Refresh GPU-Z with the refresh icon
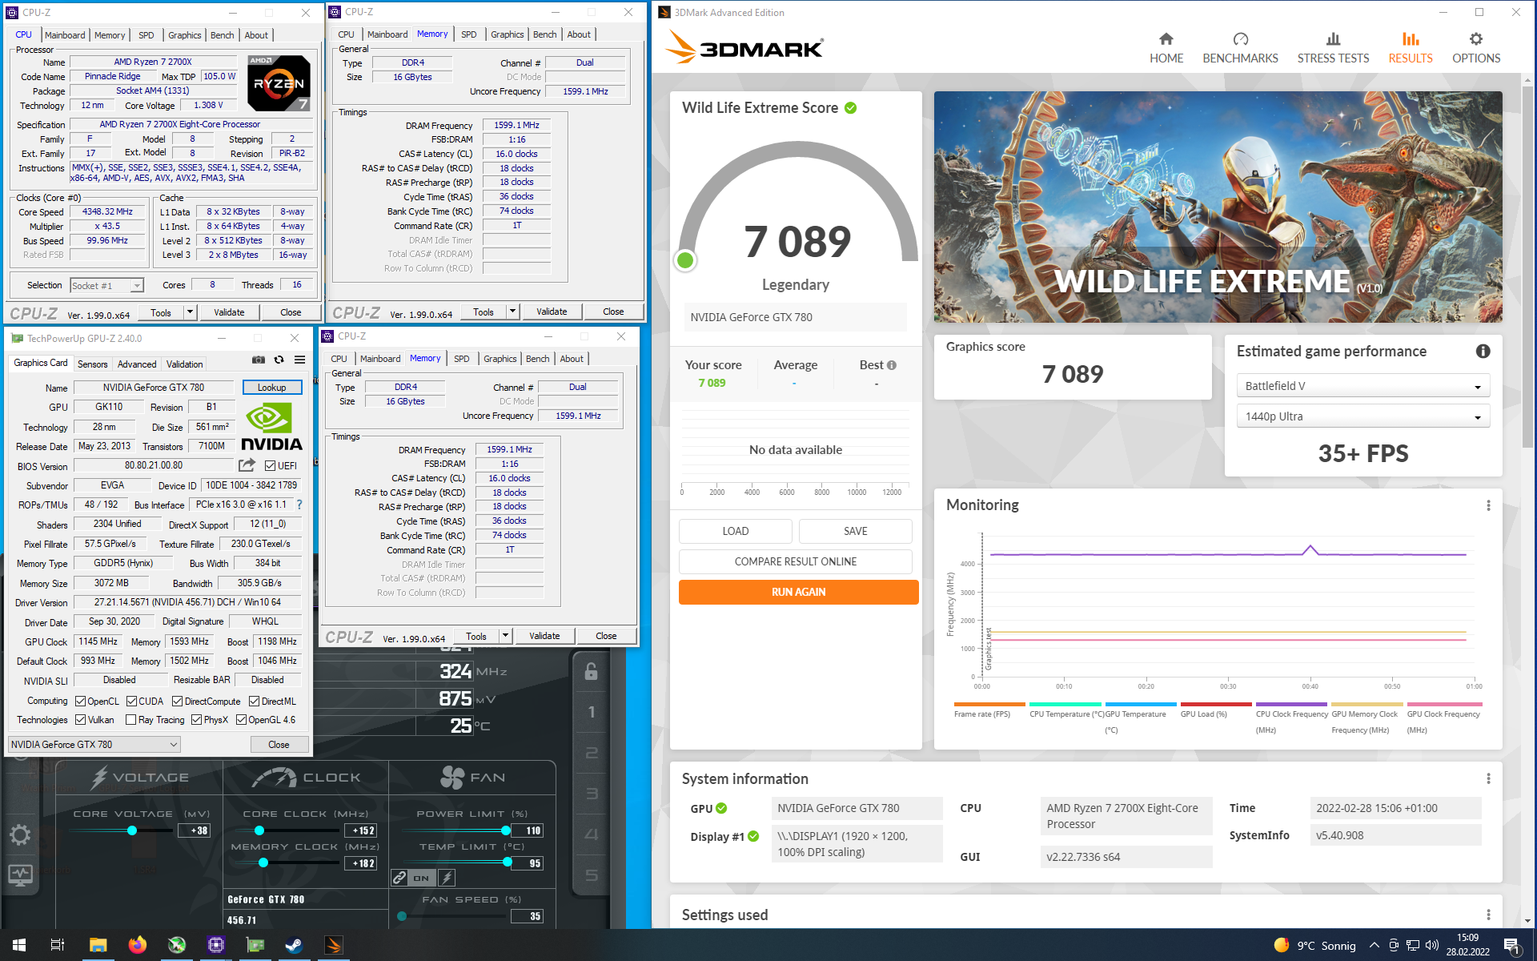Viewport: 1537px width, 961px height. click(279, 360)
